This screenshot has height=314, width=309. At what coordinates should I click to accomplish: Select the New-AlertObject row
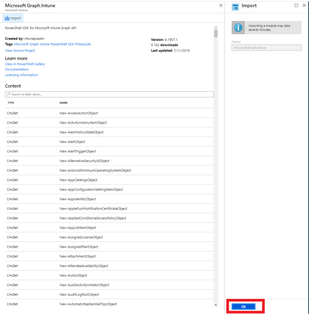(109, 142)
